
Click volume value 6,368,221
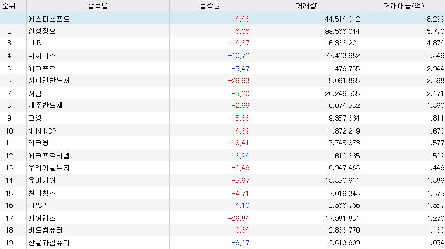[344, 43]
